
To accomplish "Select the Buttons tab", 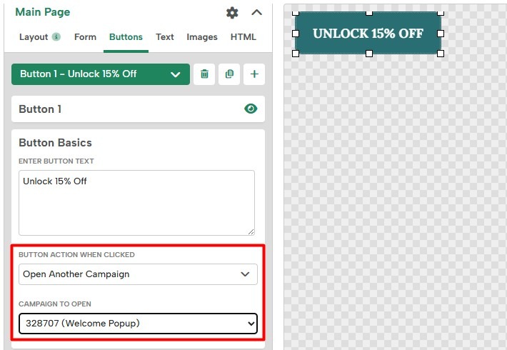I will pyautogui.click(x=126, y=37).
